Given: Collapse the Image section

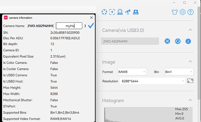Looking at the screenshot, I should 190,62.
